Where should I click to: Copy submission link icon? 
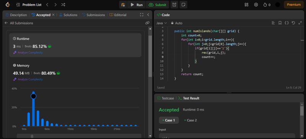147,23
